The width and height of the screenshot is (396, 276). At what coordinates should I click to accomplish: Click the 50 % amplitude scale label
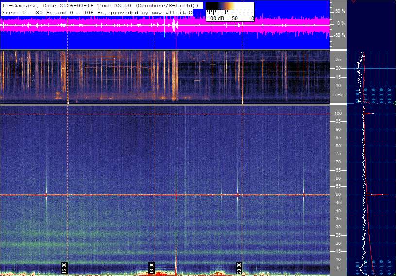pos(340,11)
